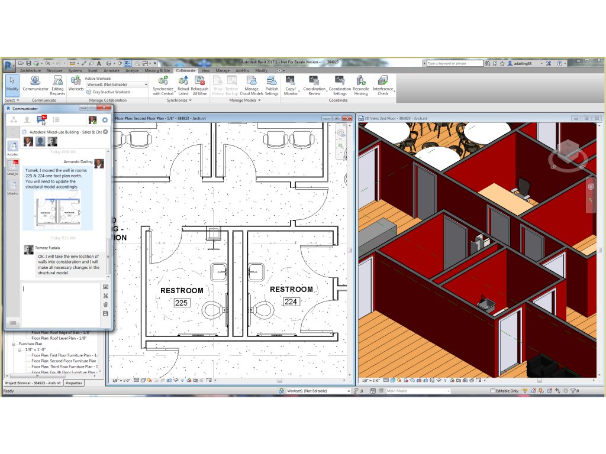606x454 pixels.
Task: Select the Copy/Monitor tool
Action: click(x=291, y=85)
